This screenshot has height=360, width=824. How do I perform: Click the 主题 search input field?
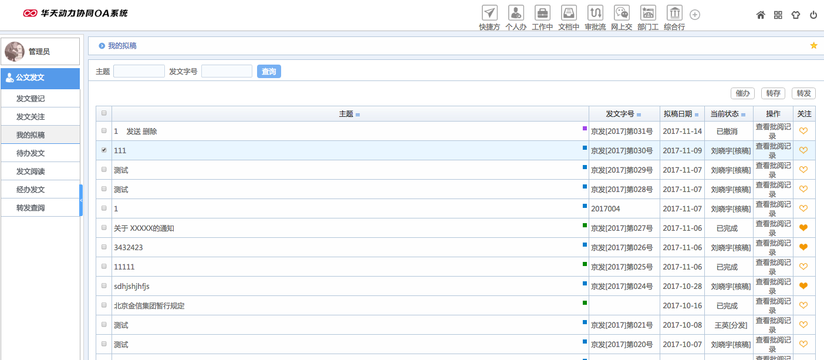point(139,72)
